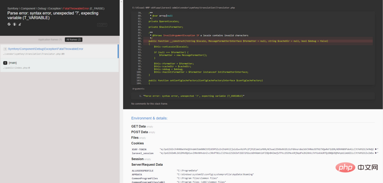Click code line 103 setConfigCacheFactory
This screenshot has width=383, height=183.
point(205,80)
